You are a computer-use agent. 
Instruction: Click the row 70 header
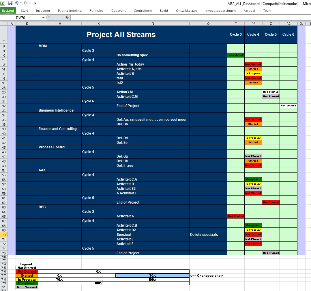coord(4,235)
